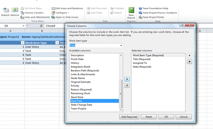Select column A header
This screenshot has width=213, height=129.
tap(10, 31)
